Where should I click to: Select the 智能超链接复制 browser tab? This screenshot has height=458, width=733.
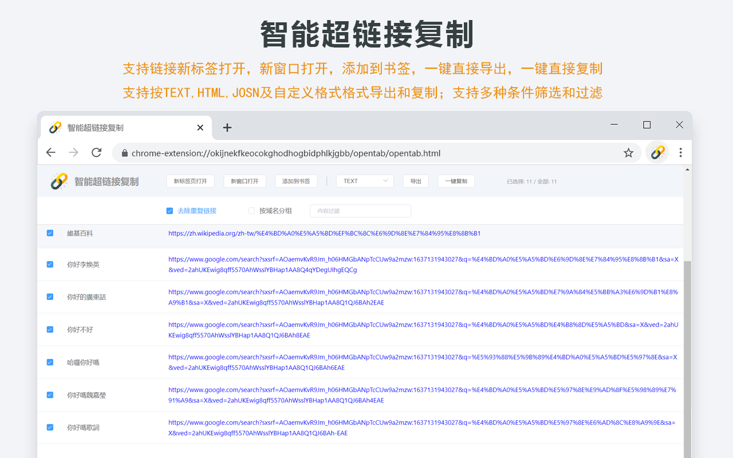pyautogui.click(x=115, y=128)
